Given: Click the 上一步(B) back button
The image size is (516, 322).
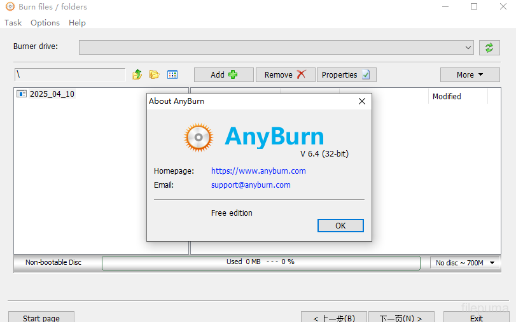Looking at the screenshot, I should (x=334, y=318).
